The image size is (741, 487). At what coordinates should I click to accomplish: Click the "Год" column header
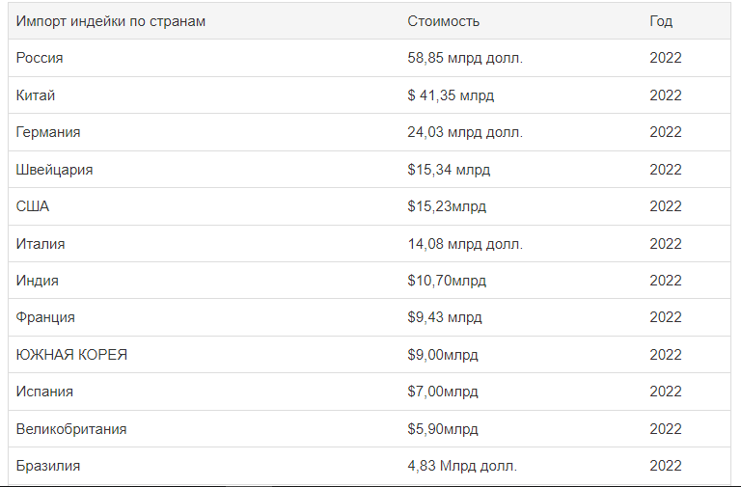[x=661, y=21]
